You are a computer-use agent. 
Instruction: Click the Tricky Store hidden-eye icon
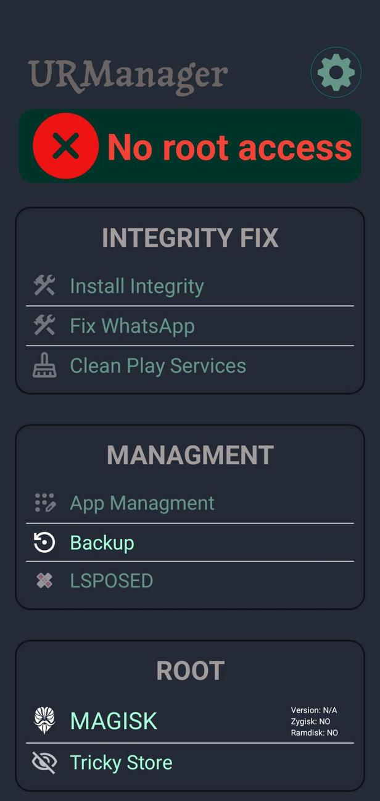click(43, 762)
